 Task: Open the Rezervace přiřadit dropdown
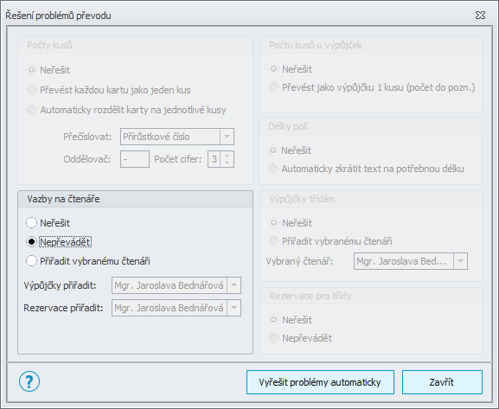(234, 308)
